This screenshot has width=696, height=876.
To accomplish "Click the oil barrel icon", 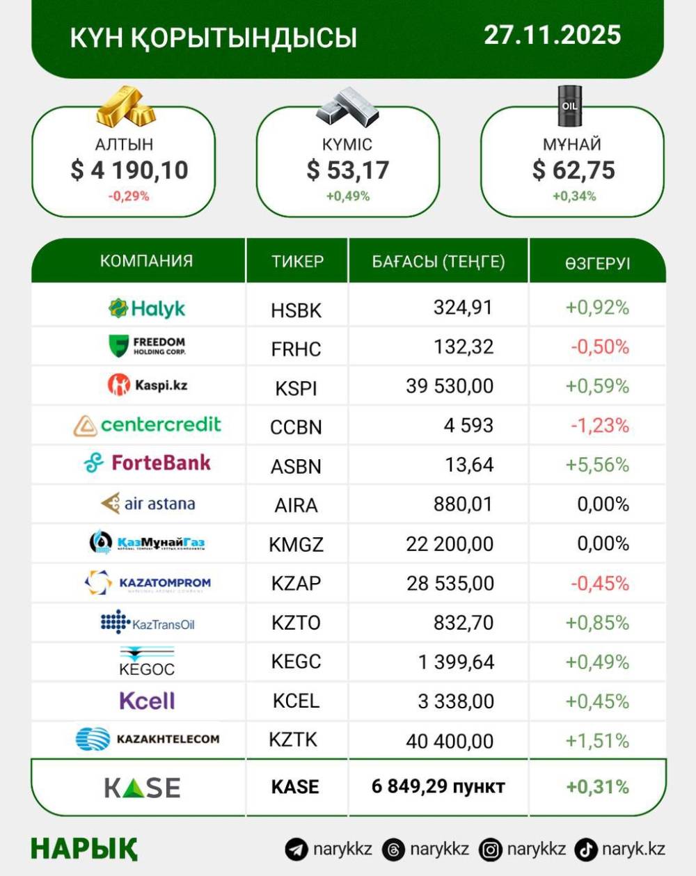I will tap(569, 106).
